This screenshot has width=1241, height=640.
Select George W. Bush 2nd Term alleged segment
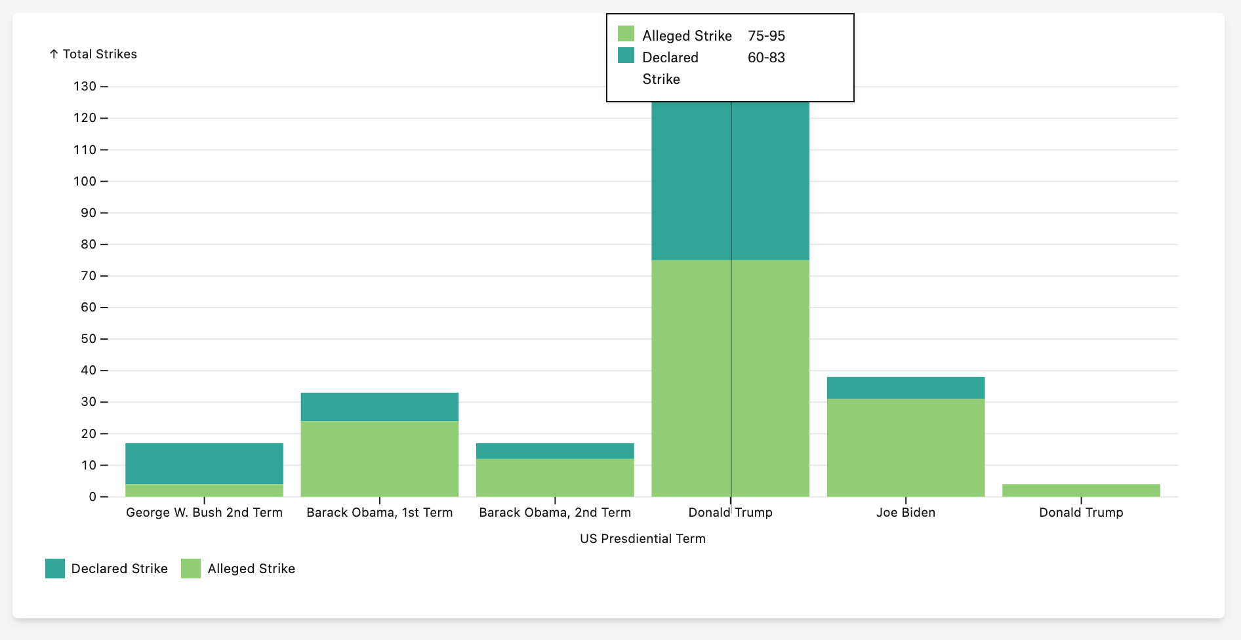205,490
